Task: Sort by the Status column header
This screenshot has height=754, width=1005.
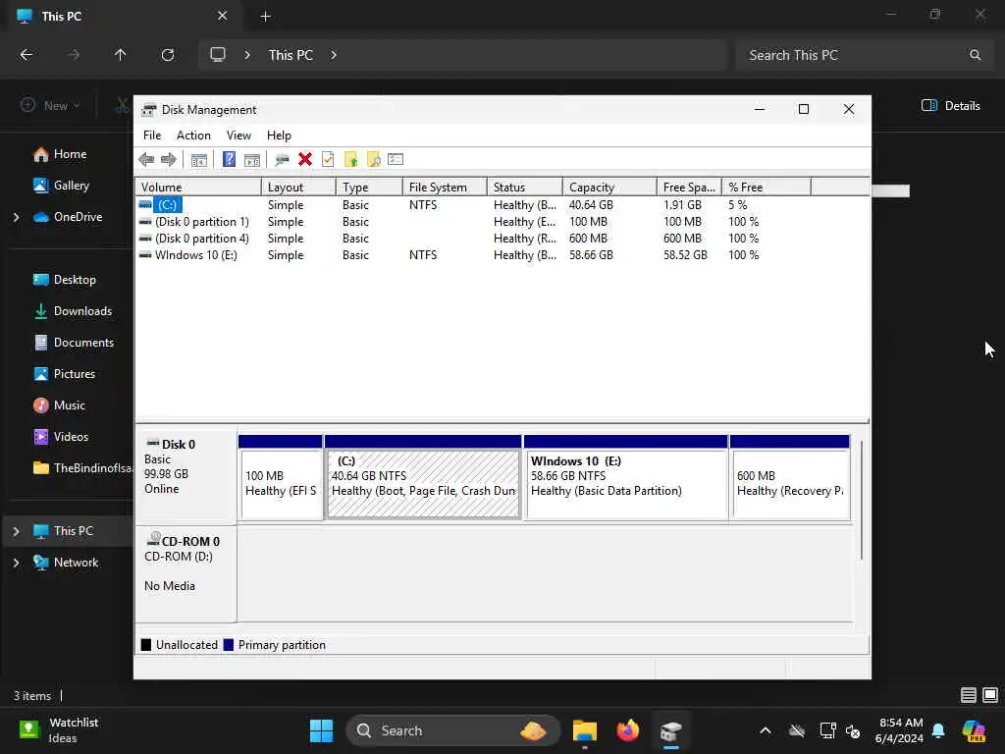Action: pos(525,188)
